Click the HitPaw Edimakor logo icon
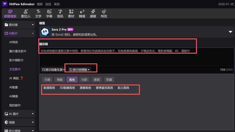 click(x=4, y=4)
